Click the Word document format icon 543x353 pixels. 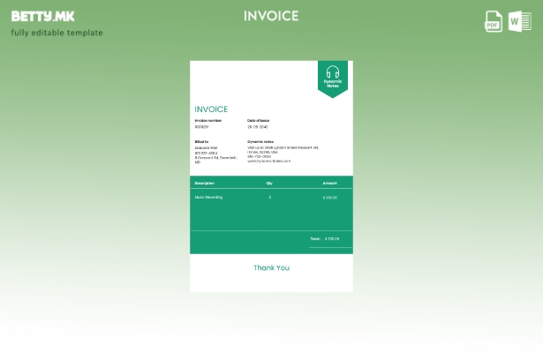pyautogui.click(x=518, y=21)
